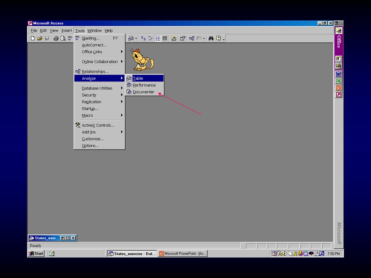
Task: Click the Office Assistant cat character
Action: (x=142, y=59)
